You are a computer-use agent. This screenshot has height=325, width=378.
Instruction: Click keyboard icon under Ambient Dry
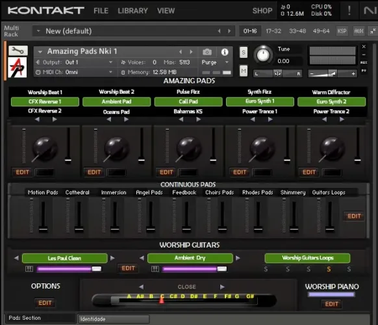pos(155,268)
